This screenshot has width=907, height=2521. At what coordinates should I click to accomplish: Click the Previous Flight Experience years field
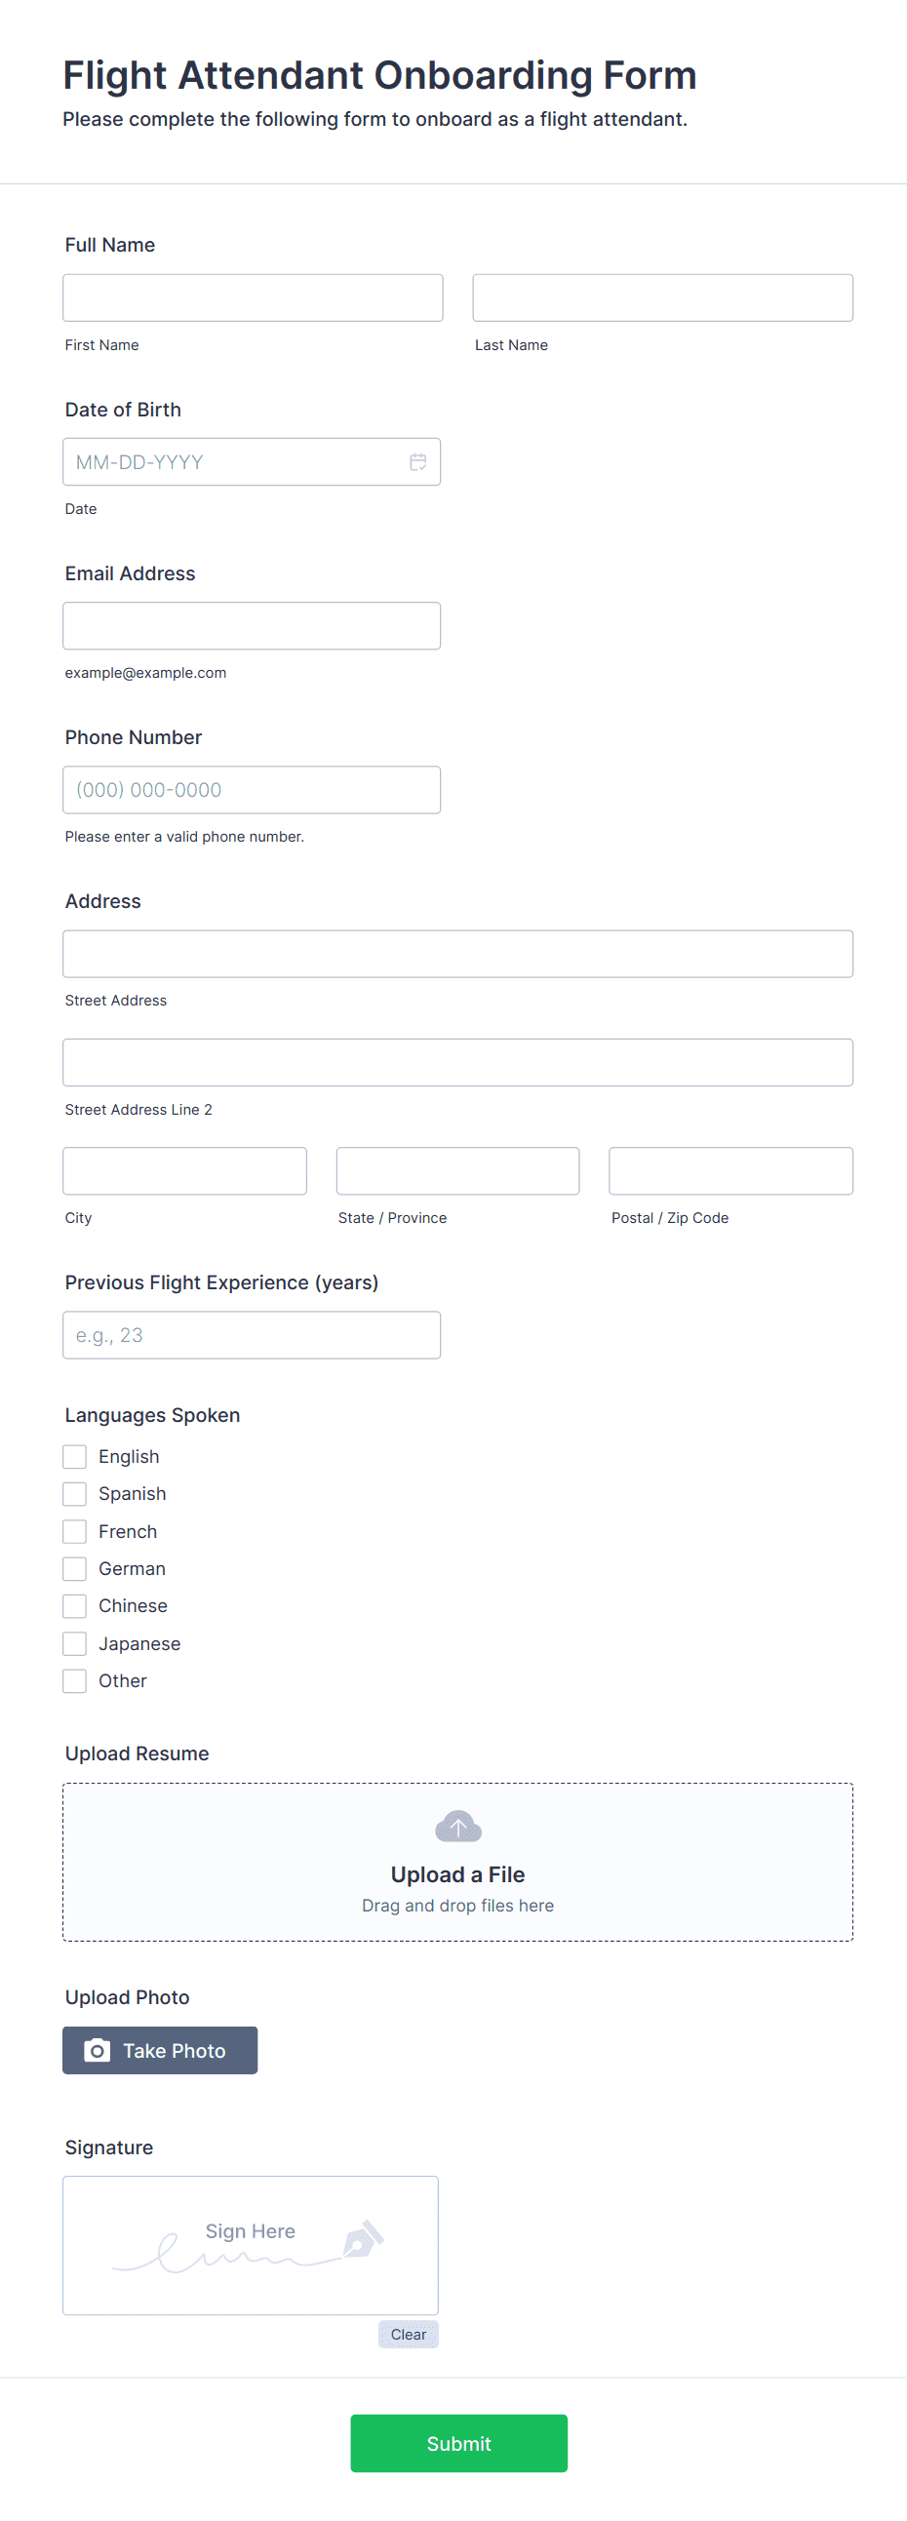[252, 1335]
